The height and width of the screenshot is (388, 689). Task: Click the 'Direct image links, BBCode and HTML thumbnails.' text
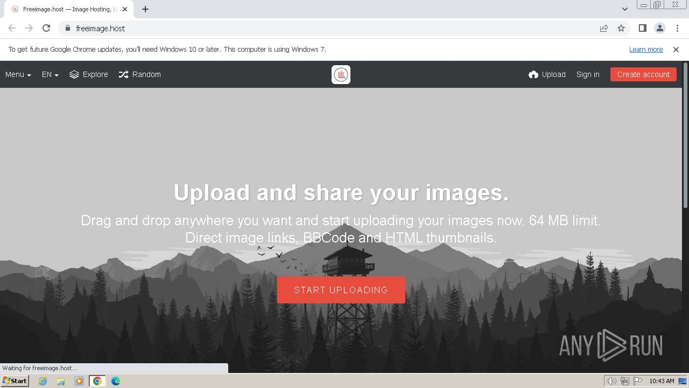[341, 237]
